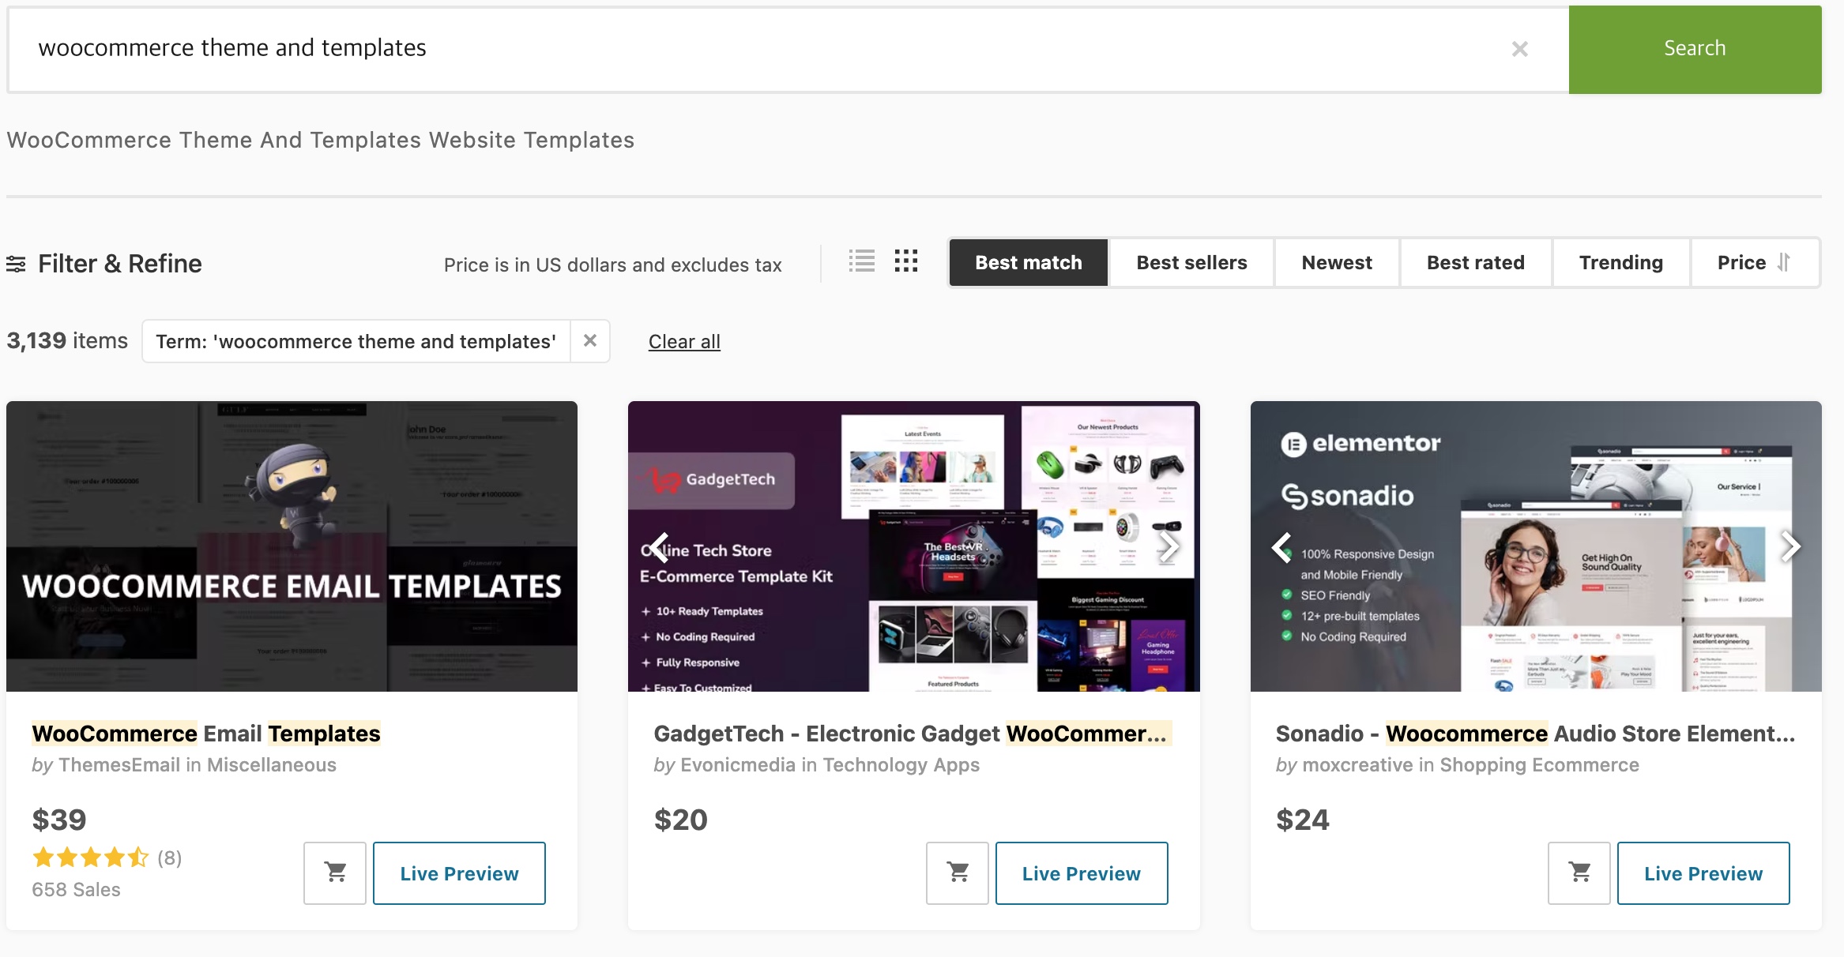Remove the search term filter tag
The width and height of the screenshot is (1844, 957).
pos(590,341)
